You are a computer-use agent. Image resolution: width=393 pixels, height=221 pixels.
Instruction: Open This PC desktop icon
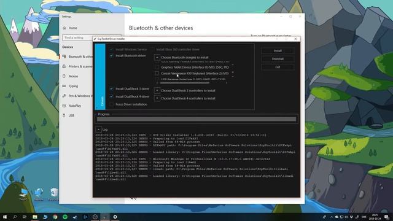(x=23, y=195)
